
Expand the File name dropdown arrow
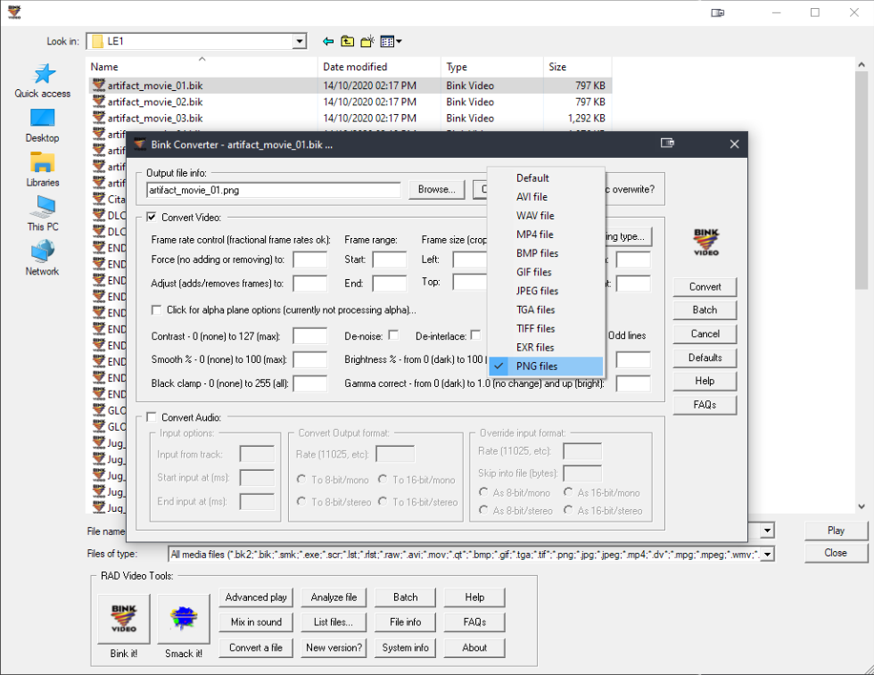[768, 531]
